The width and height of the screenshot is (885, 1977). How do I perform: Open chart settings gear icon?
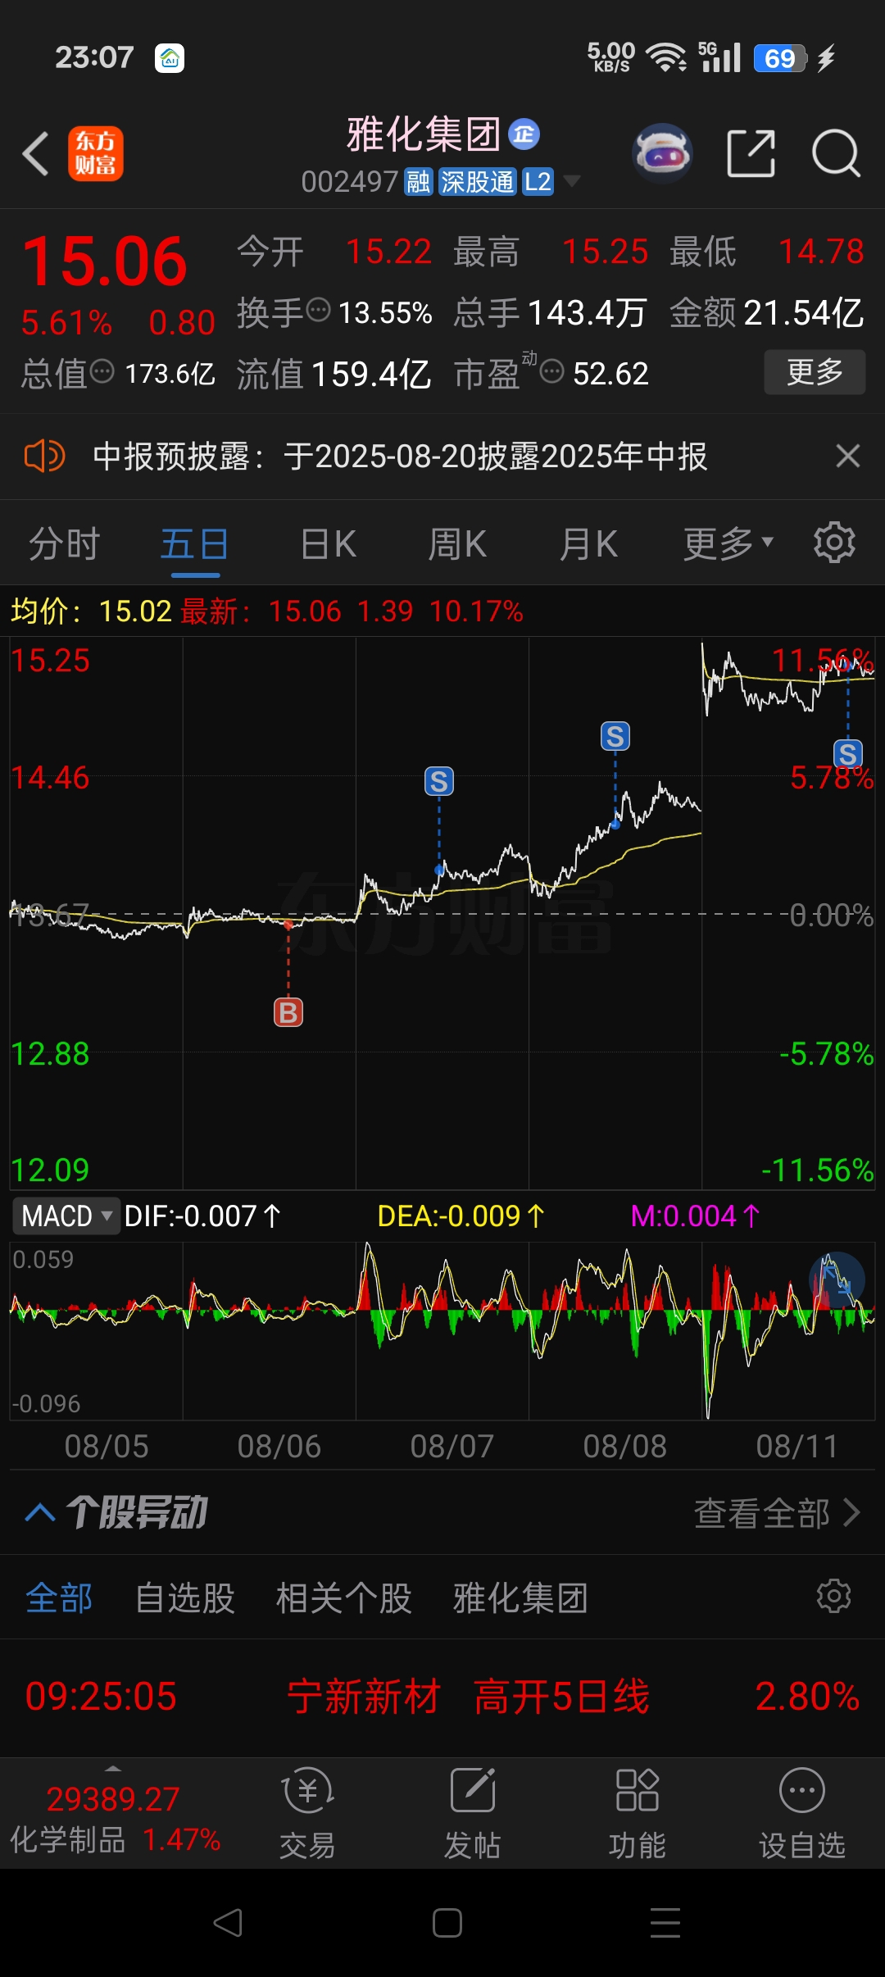click(834, 542)
